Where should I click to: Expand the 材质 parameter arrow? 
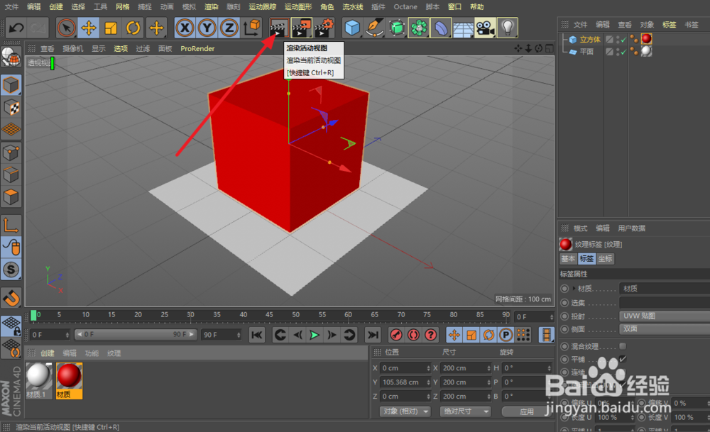point(574,288)
